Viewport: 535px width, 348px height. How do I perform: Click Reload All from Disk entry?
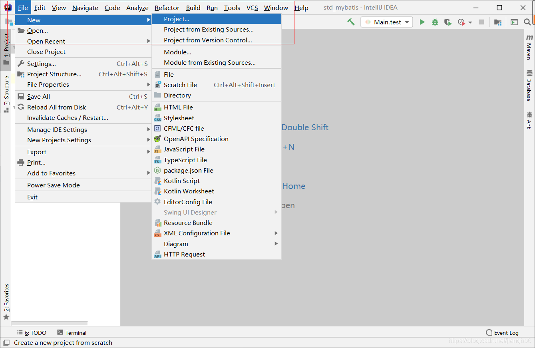click(x=83, y=107)
